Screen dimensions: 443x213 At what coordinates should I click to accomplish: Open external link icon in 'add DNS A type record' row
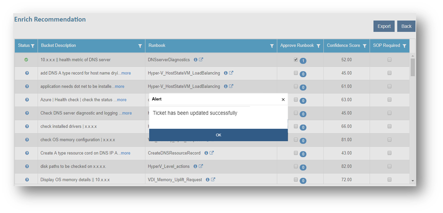click(231, 73)
